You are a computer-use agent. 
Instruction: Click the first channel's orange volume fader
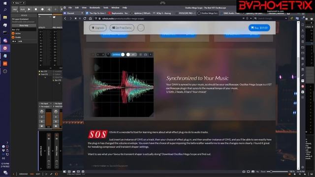[x=49, y=119]
